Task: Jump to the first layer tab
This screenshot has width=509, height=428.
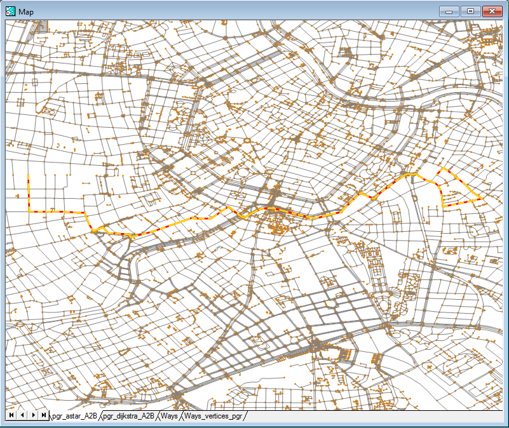Action: (11, 415)
